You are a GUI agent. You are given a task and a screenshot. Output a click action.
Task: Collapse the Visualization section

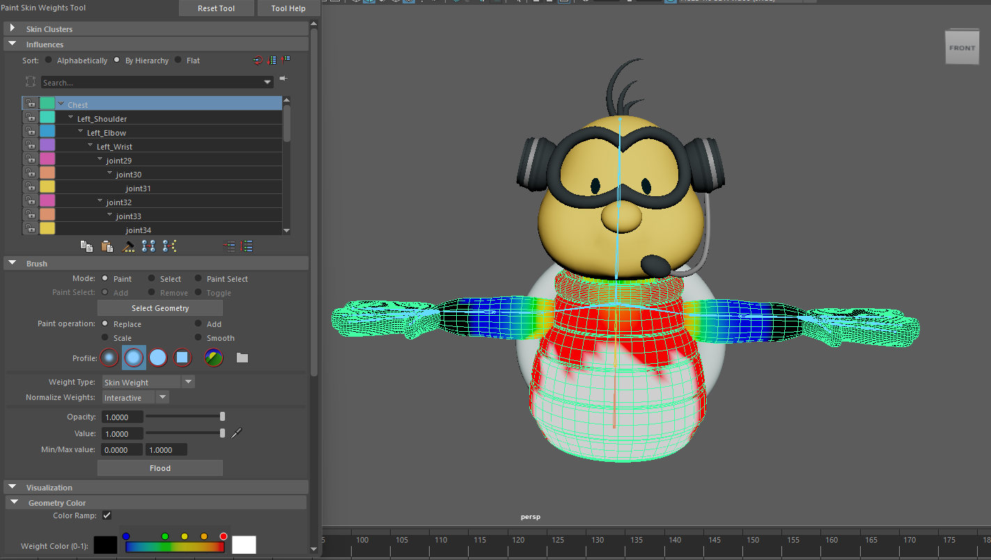(12, 487)
